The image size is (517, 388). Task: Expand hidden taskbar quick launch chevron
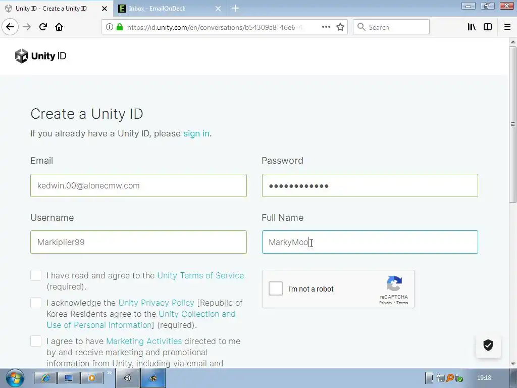tap(110, 372)
